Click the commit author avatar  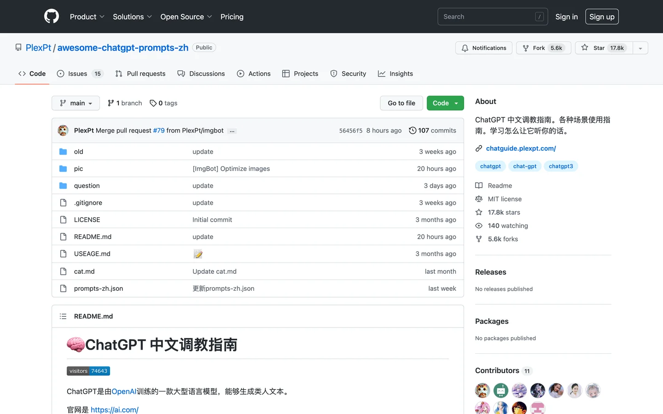(x=63, y=130)
